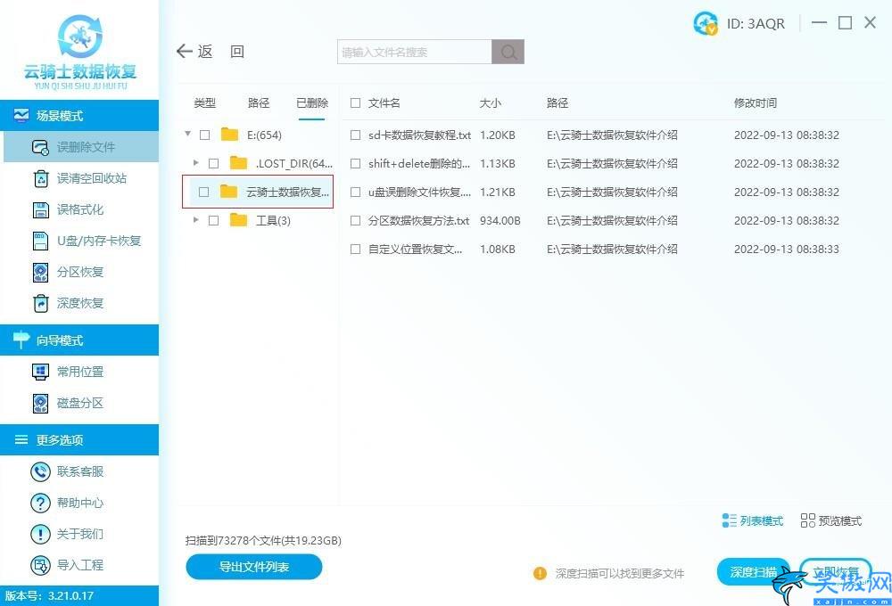Check the 自定义位置恢复文 file checkbox
The width and height of the screenshot is (892, 606).
point(356,249)
